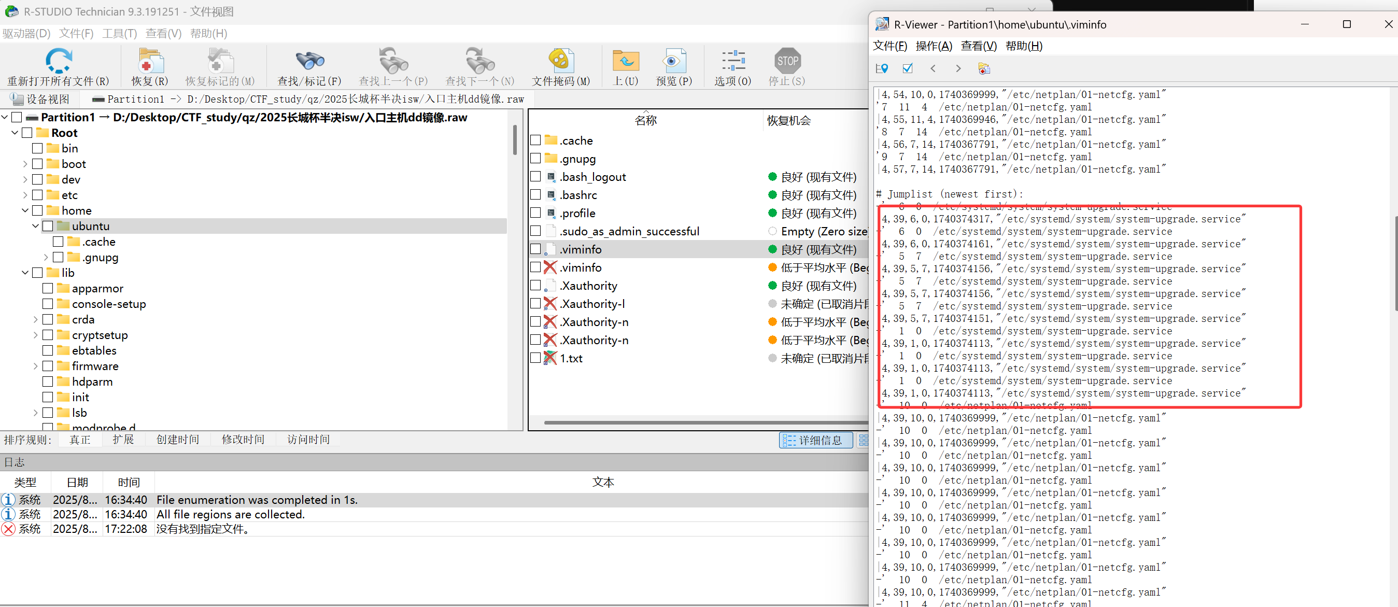
Task: Click the 1.txt file icon
Action: click(x=550, y=358)
